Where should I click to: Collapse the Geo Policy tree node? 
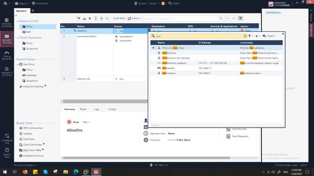[x=18, y=65]
